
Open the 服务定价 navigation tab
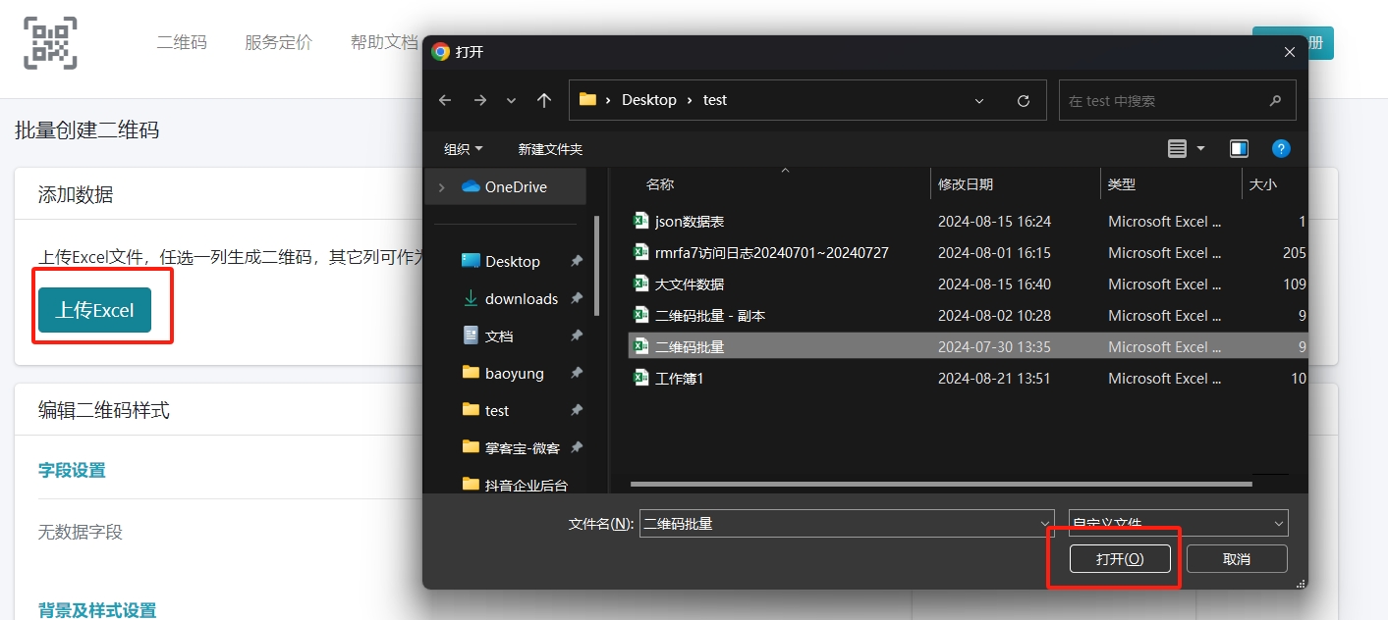coord(278,42)
